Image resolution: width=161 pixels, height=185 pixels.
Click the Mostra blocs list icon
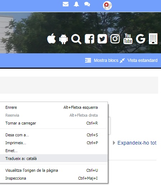(x=88, y=60)
